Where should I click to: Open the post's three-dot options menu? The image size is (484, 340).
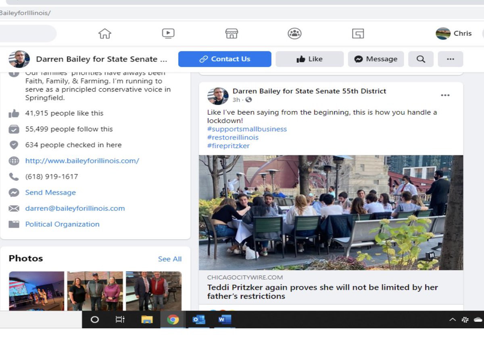point(445,95)
